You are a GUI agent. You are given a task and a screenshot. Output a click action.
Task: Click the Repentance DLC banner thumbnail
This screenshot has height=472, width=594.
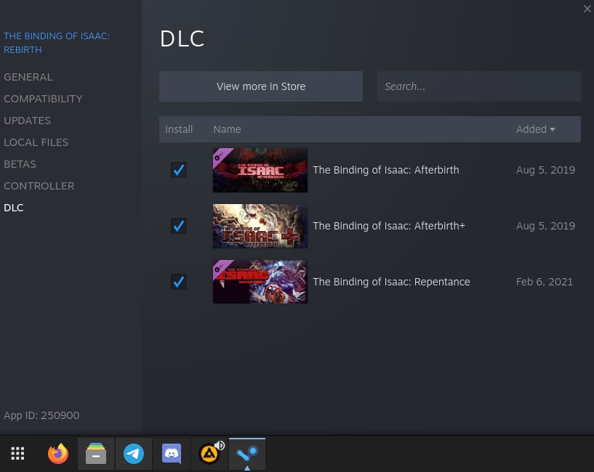click(x=260, y=282)
